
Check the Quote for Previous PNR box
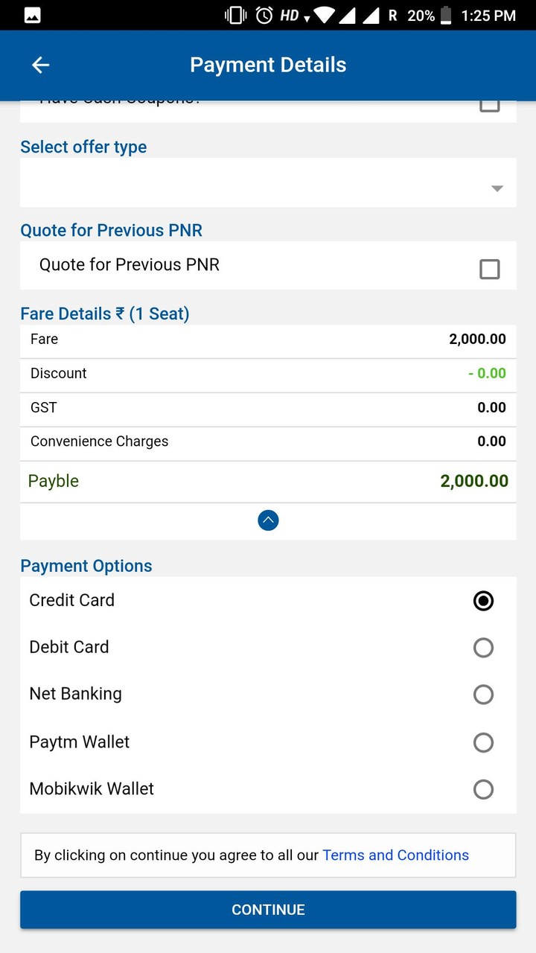click(489, 269)
